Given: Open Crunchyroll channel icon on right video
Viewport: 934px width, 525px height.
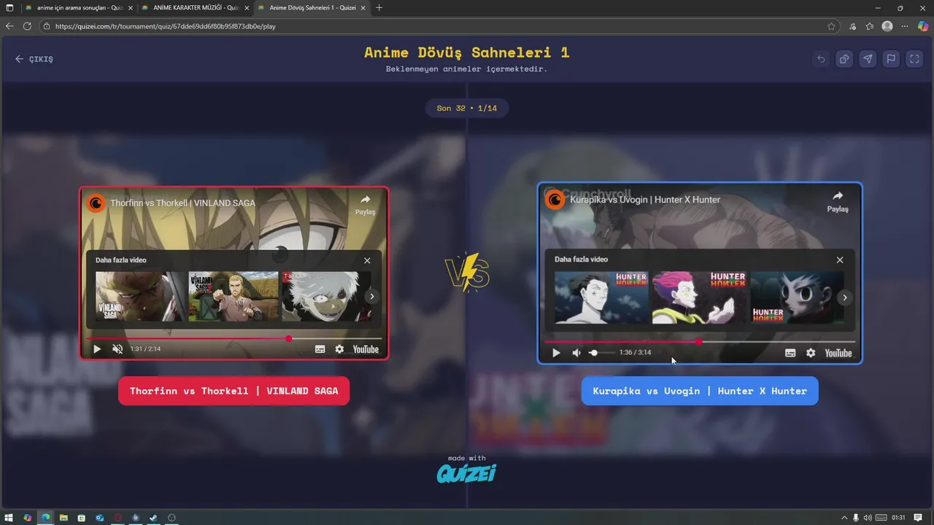Looking at the screenshot, I should pyautogui.click(x=555, y=199).
